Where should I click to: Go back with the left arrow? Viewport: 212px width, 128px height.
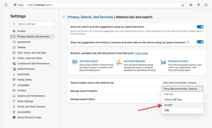click(64, 17)
